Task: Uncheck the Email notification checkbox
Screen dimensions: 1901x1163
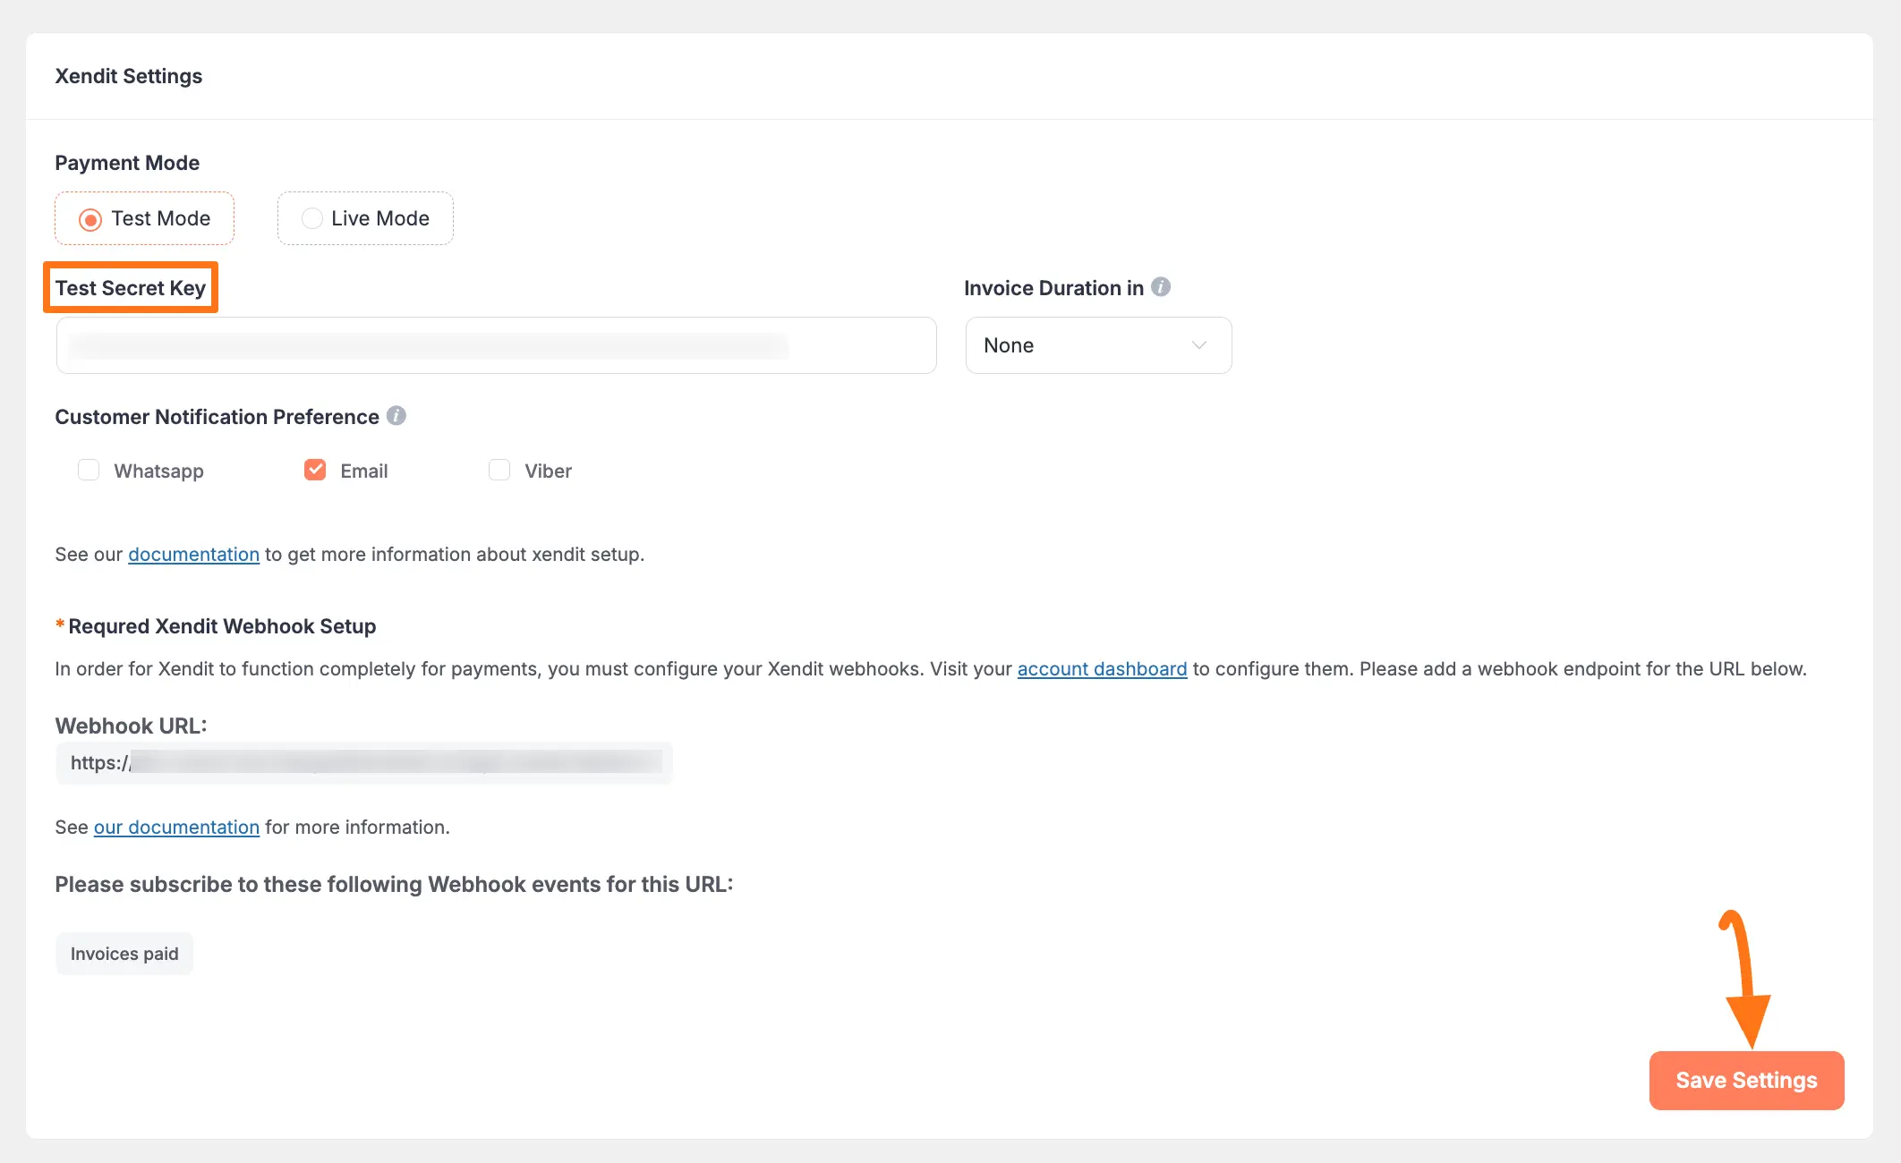Action: (315, 471)
